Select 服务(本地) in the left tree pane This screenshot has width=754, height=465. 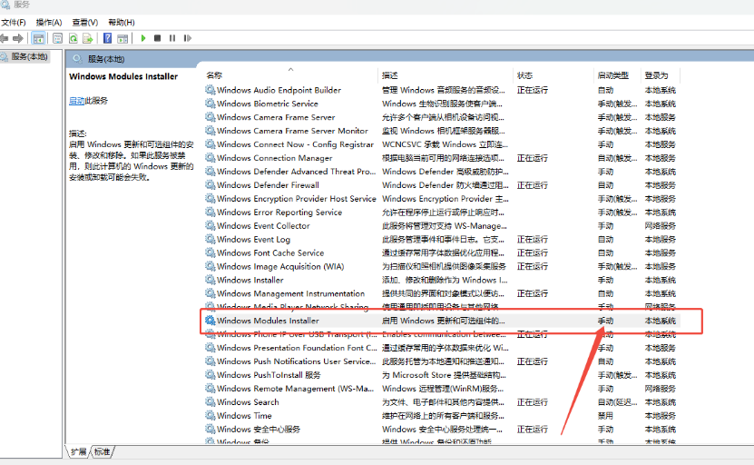29,57
